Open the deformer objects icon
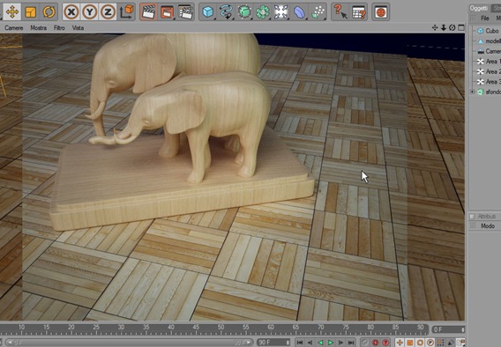 (299, 12)
